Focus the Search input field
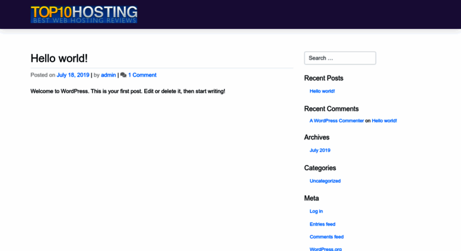The width and height of the screenshot is (461, 251). 340,58
